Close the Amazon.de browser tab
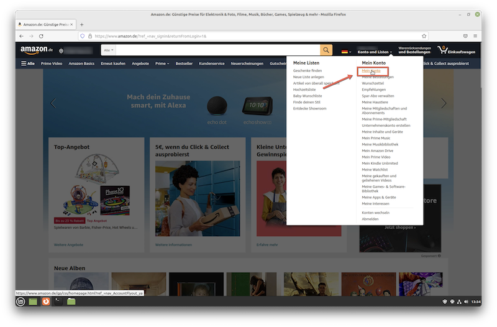The image size is (497, 327). (x=71, y=24)
